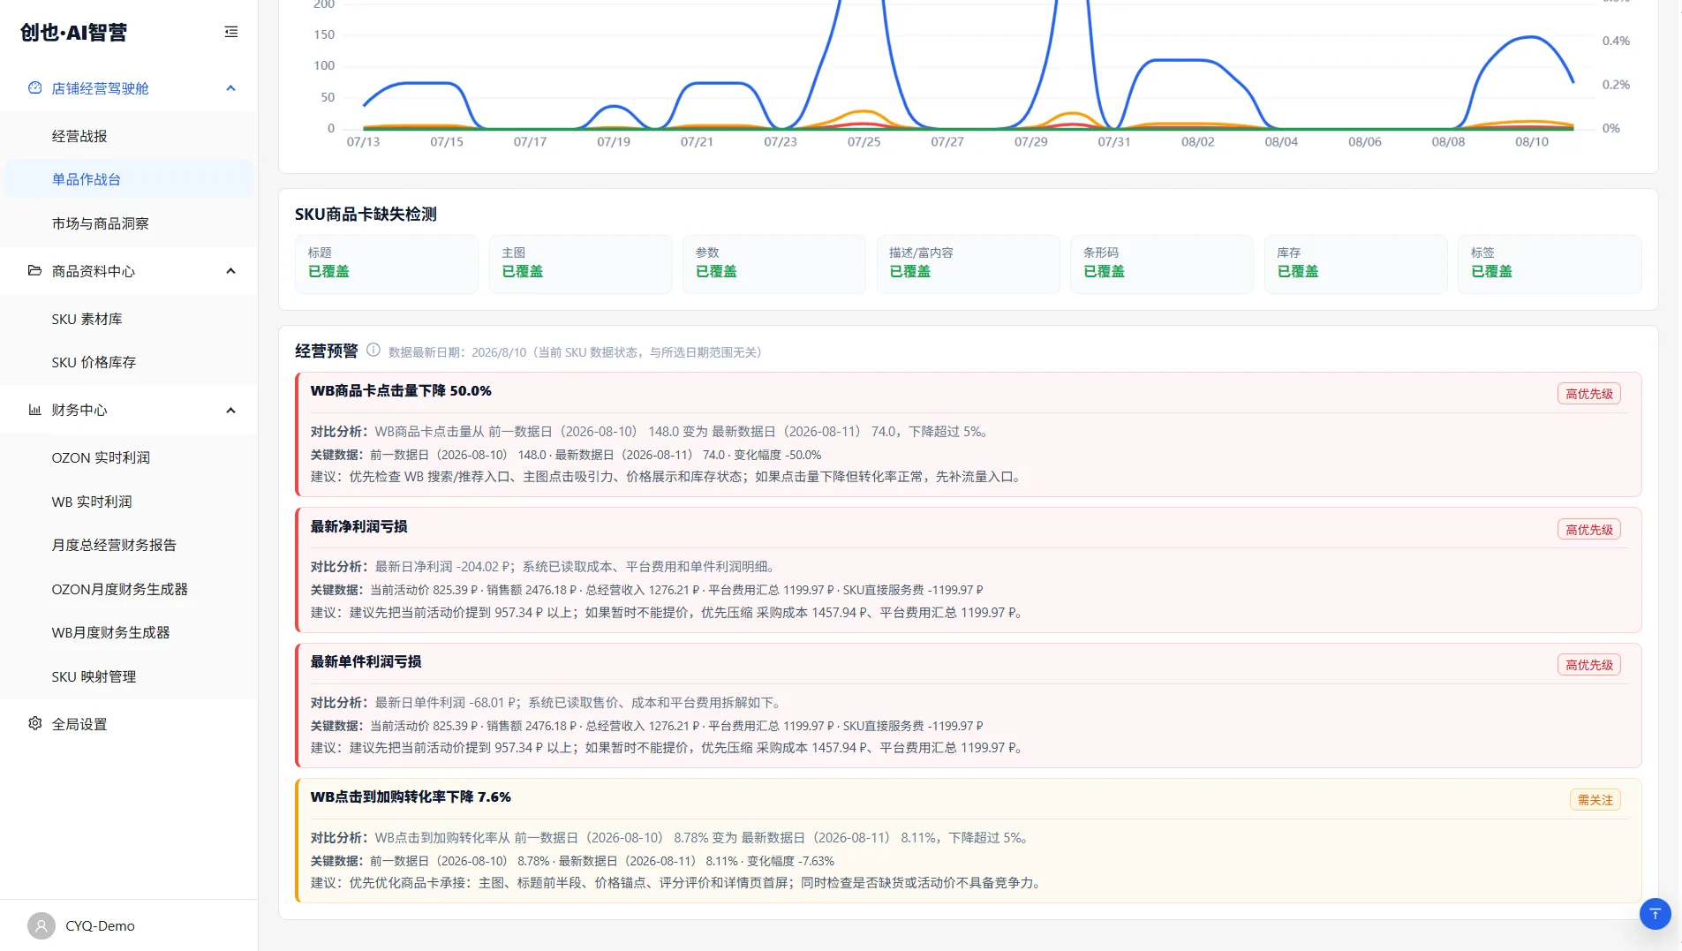Screen dimensions: 1682x951
Task: Click 高优先级 tag on 最新净利润亏损 alert
Action: point(1588,530)
